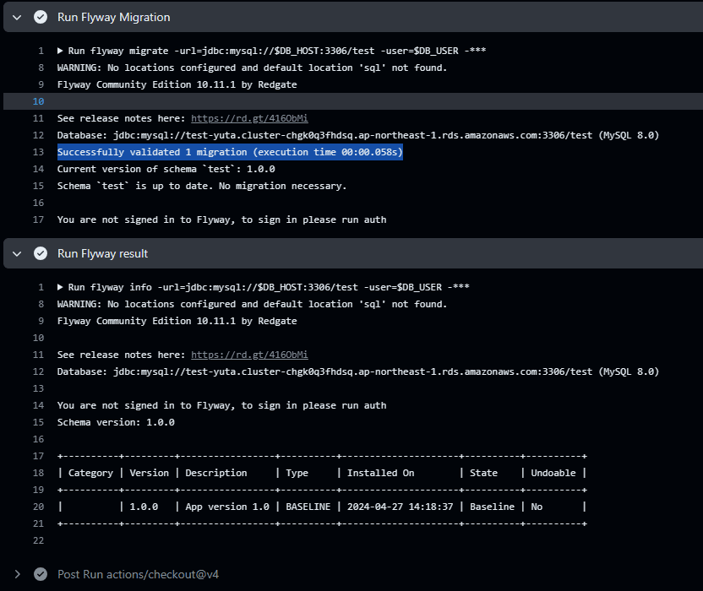This screenshot has height=591, width=703.
Task: Collapse the Run Flyway result step
Action: click(x=17, y=254)
